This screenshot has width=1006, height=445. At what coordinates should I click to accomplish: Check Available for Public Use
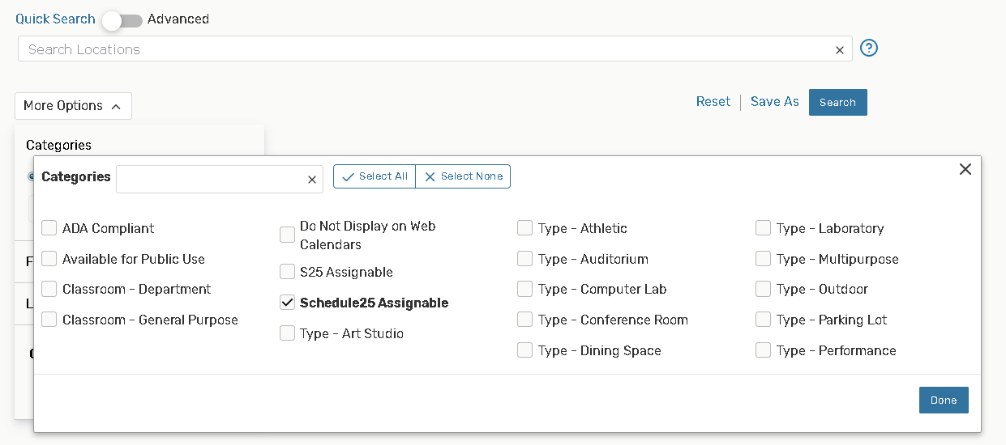coord(49,259)
